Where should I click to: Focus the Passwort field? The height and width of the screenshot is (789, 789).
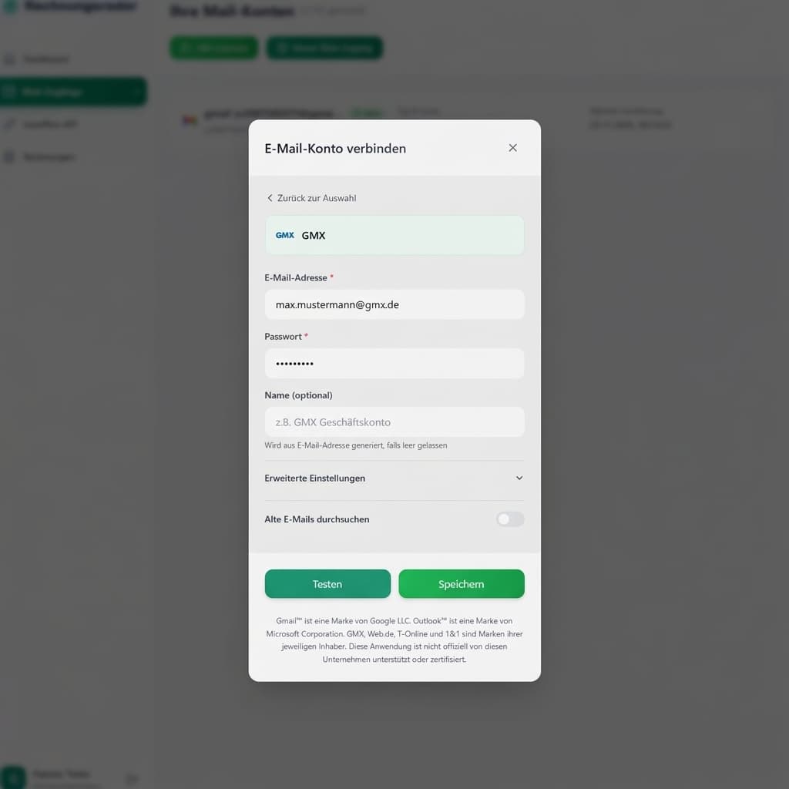(x=394, y=364)
